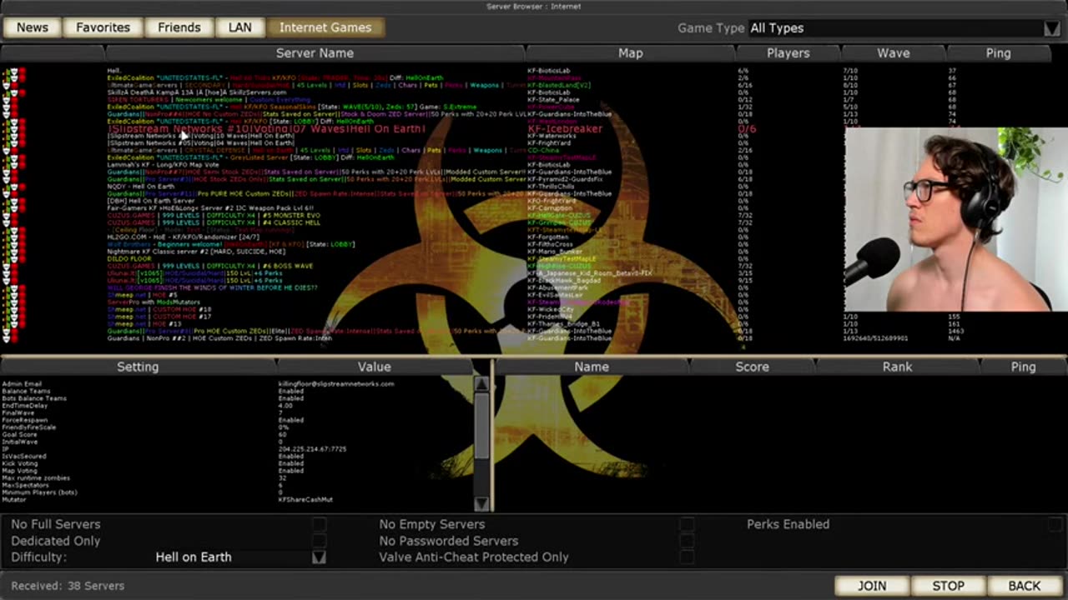Select Shmeep.net MOE #13 server
Screen dimensions: 1068x600
click(144, 323)
